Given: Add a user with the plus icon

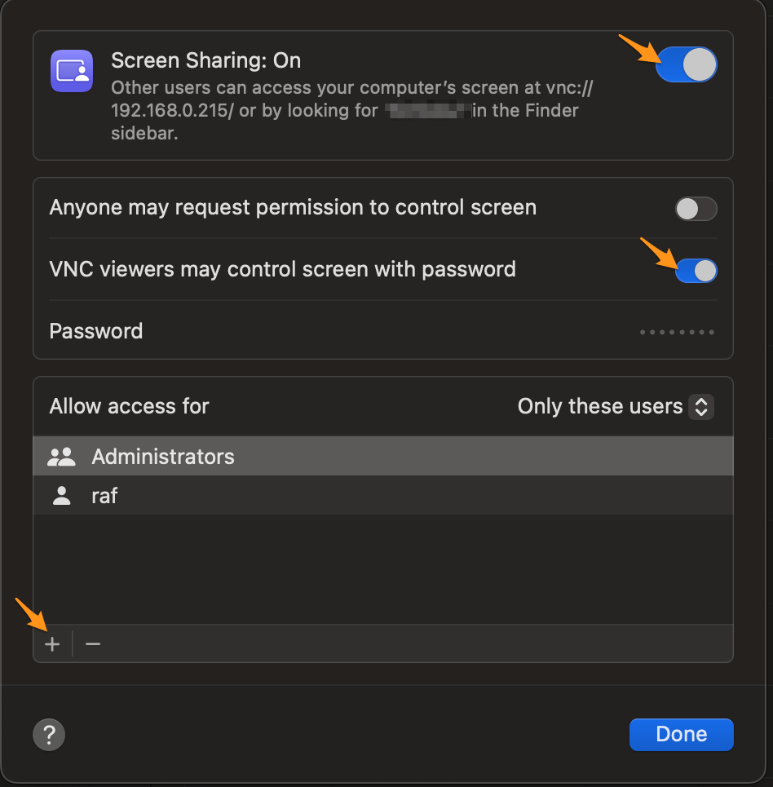Looking at the screenshot, I should [x=51, y=643].
